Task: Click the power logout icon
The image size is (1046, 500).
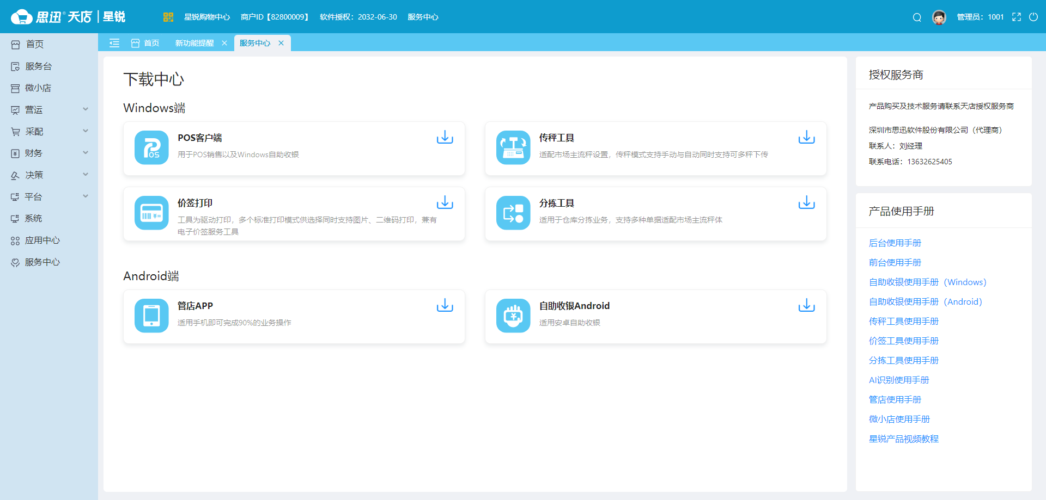Action: 1033,17
